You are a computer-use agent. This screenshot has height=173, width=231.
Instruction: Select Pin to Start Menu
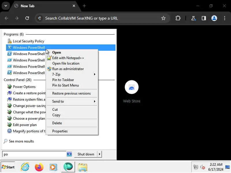pyautogui.click(x=72, y=85)
